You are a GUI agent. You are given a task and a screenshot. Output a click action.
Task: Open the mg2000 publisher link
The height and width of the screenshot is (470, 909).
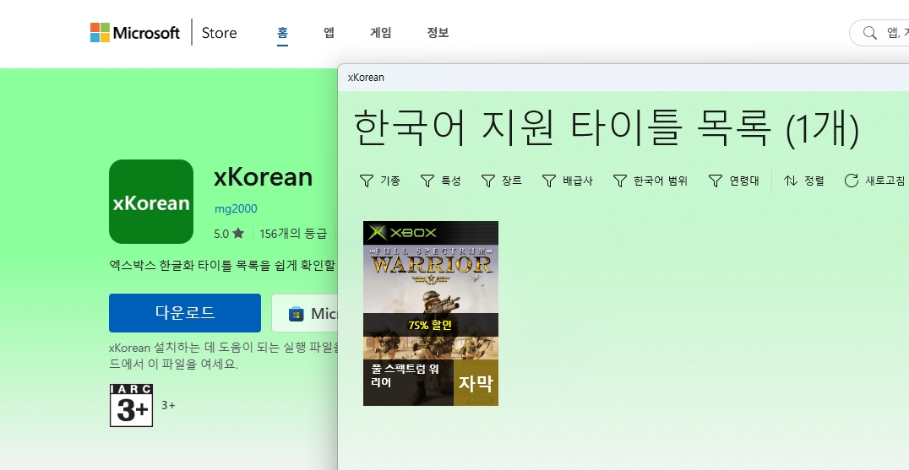[x=236, y=208]
